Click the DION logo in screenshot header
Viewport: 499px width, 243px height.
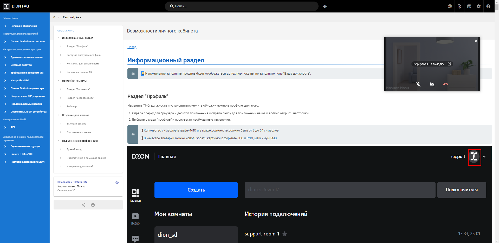click(x=140, y=156)
